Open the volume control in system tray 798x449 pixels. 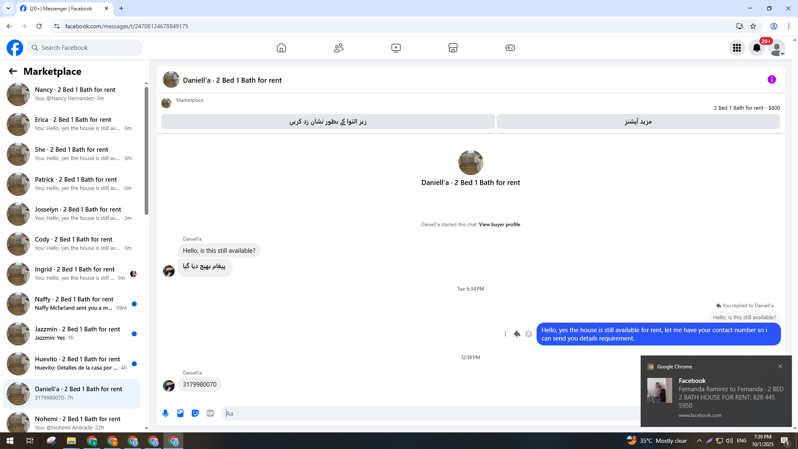point(729,441)
